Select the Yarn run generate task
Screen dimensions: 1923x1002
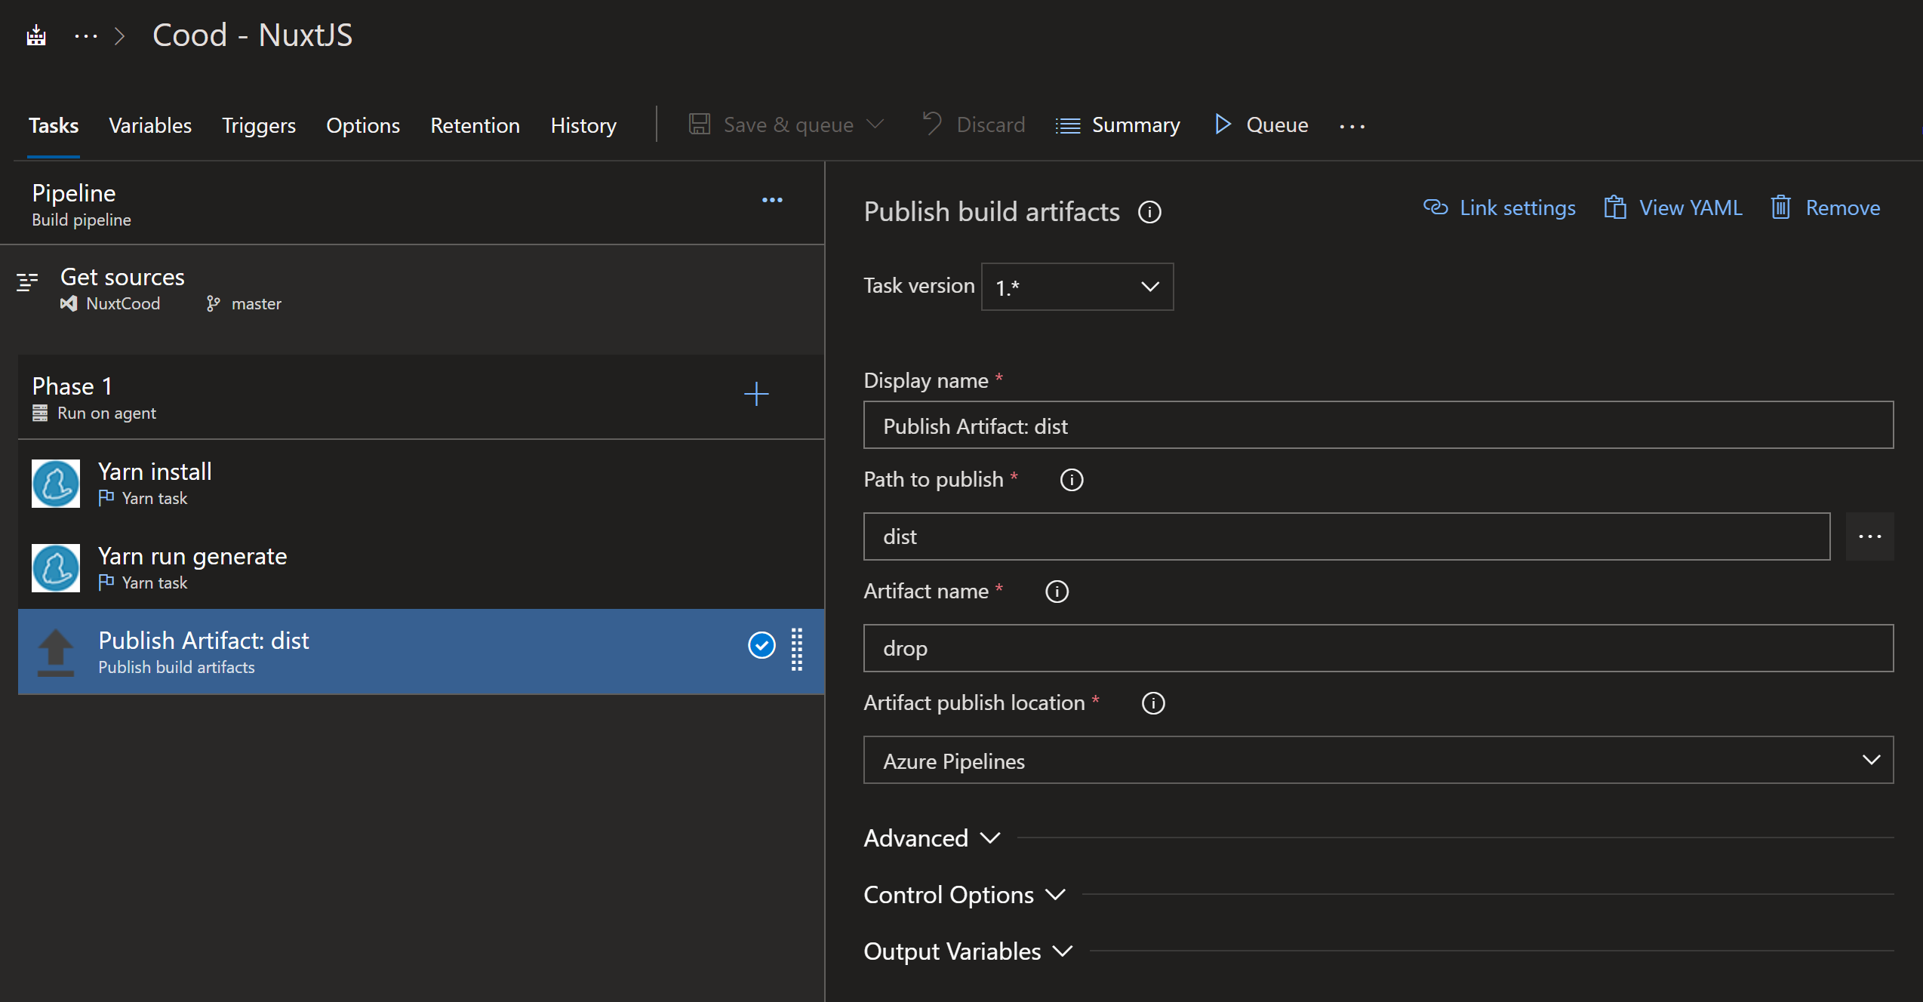click(421, 567)
